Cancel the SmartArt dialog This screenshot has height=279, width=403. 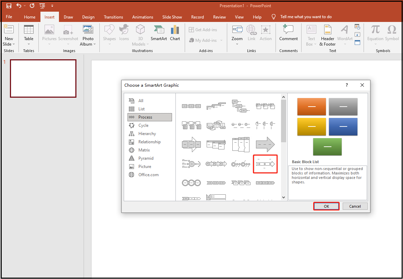[x=355, y=206]
